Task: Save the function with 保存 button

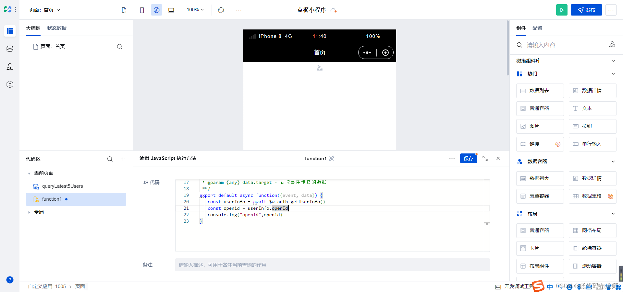Action: [469, 158]
